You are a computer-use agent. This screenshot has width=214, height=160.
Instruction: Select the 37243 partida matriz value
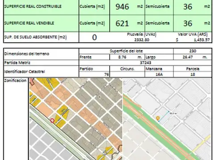click(x=145, y=63)
